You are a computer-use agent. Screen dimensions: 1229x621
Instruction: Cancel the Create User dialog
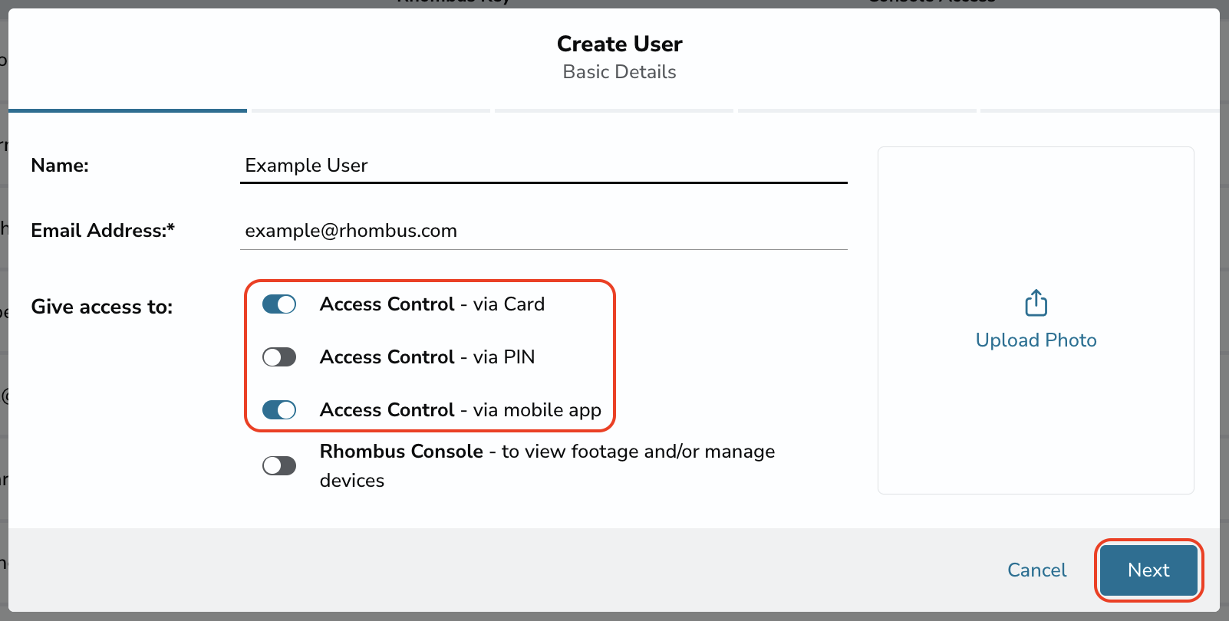tap(1036, 570)
